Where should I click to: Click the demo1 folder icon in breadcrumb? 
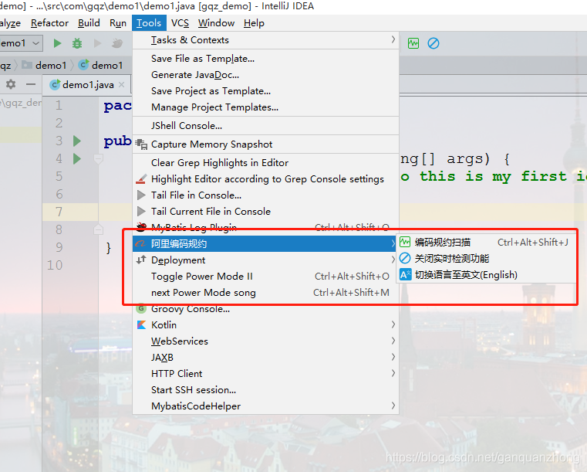26,65
